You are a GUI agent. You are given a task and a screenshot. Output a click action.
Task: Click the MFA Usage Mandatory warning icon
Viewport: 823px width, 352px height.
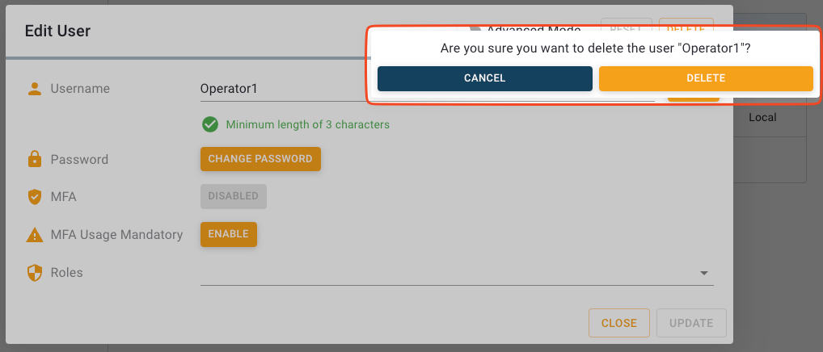pyautogui.click(x=34, y=235)
